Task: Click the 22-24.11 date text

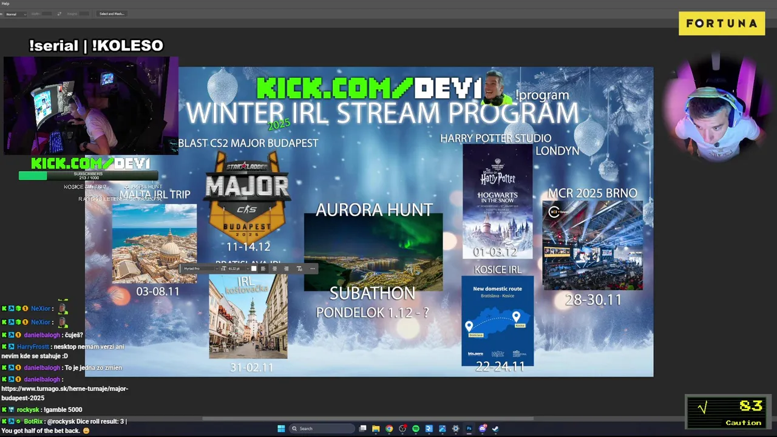Action: 500,367
